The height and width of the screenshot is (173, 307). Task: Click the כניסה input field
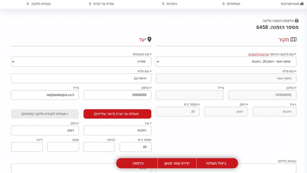point(99,147)
